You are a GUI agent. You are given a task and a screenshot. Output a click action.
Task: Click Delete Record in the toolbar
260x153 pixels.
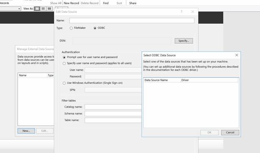(x=90, y=3)
